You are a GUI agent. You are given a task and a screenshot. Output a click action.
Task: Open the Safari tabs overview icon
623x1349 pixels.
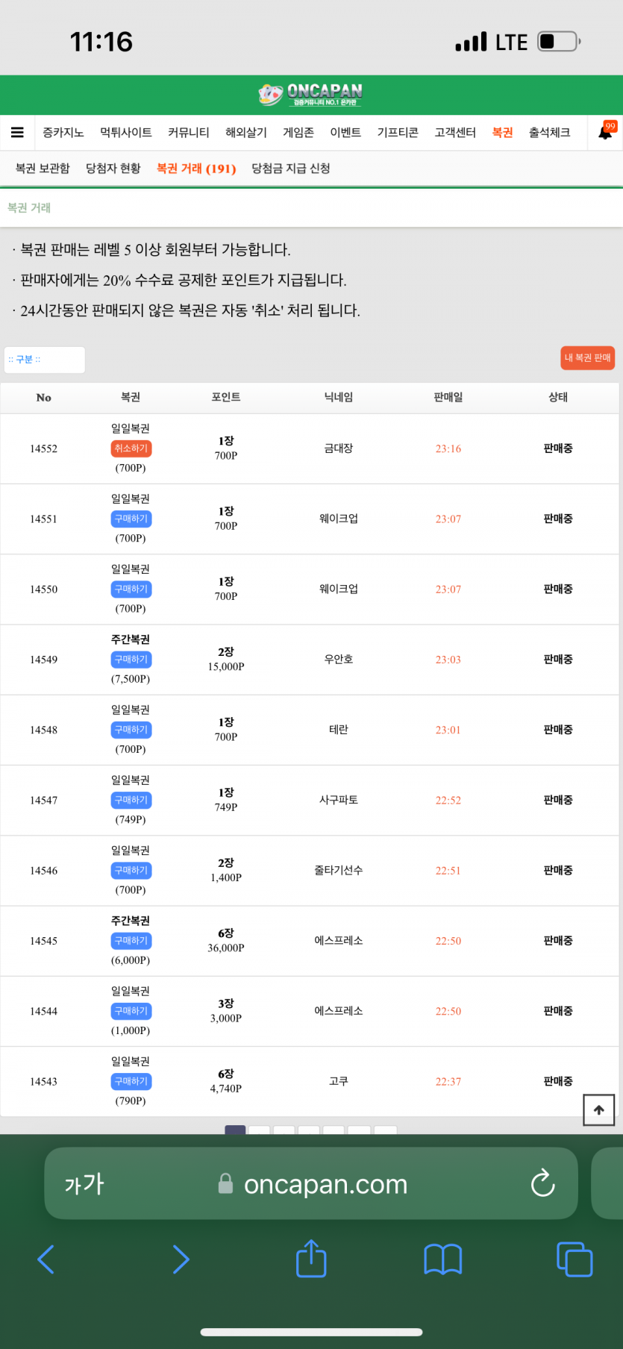(x=574, y=1259)
